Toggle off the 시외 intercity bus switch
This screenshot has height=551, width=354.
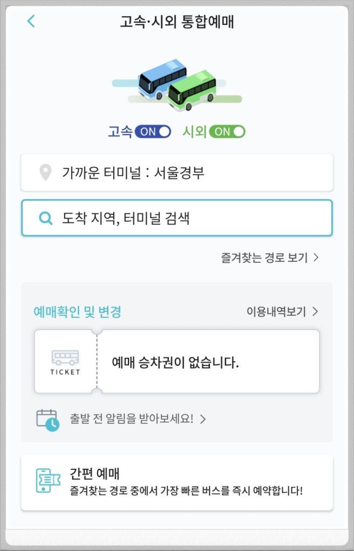[227, 131]
